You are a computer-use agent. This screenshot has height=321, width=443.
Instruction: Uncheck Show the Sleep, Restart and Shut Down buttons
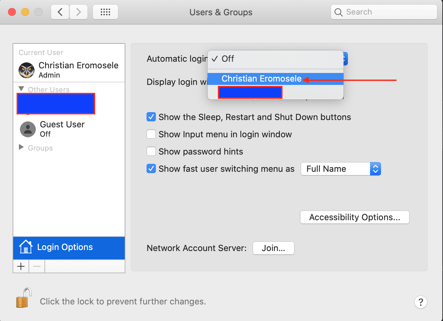(151, 117)
